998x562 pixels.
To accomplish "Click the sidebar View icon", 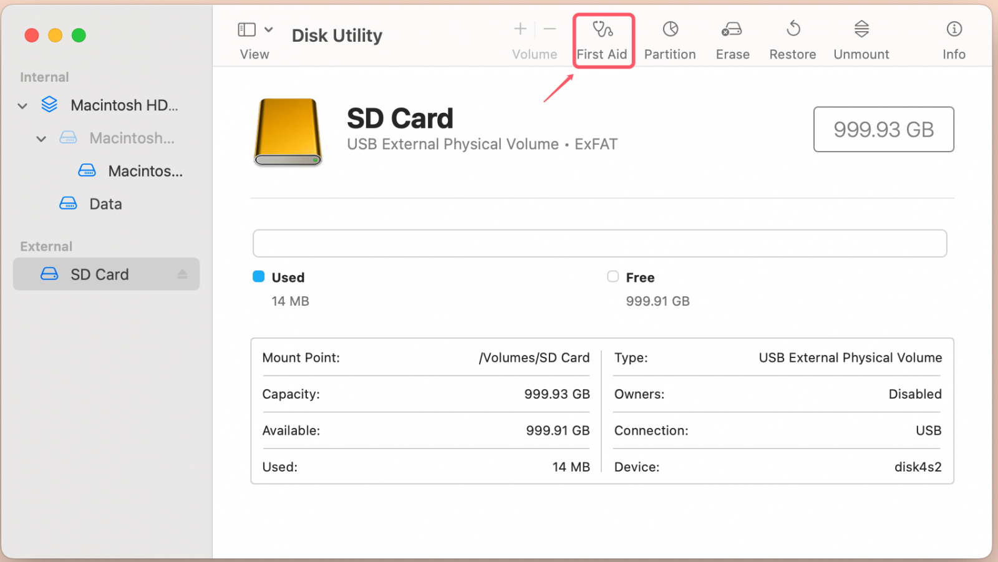I will 246,29.
